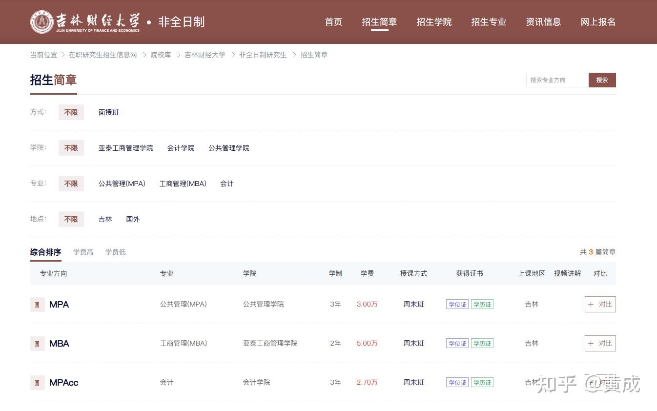Click the 搜索专业方向 search field
This screenshot has height=411, width=657.
click(x=557, y=80)
